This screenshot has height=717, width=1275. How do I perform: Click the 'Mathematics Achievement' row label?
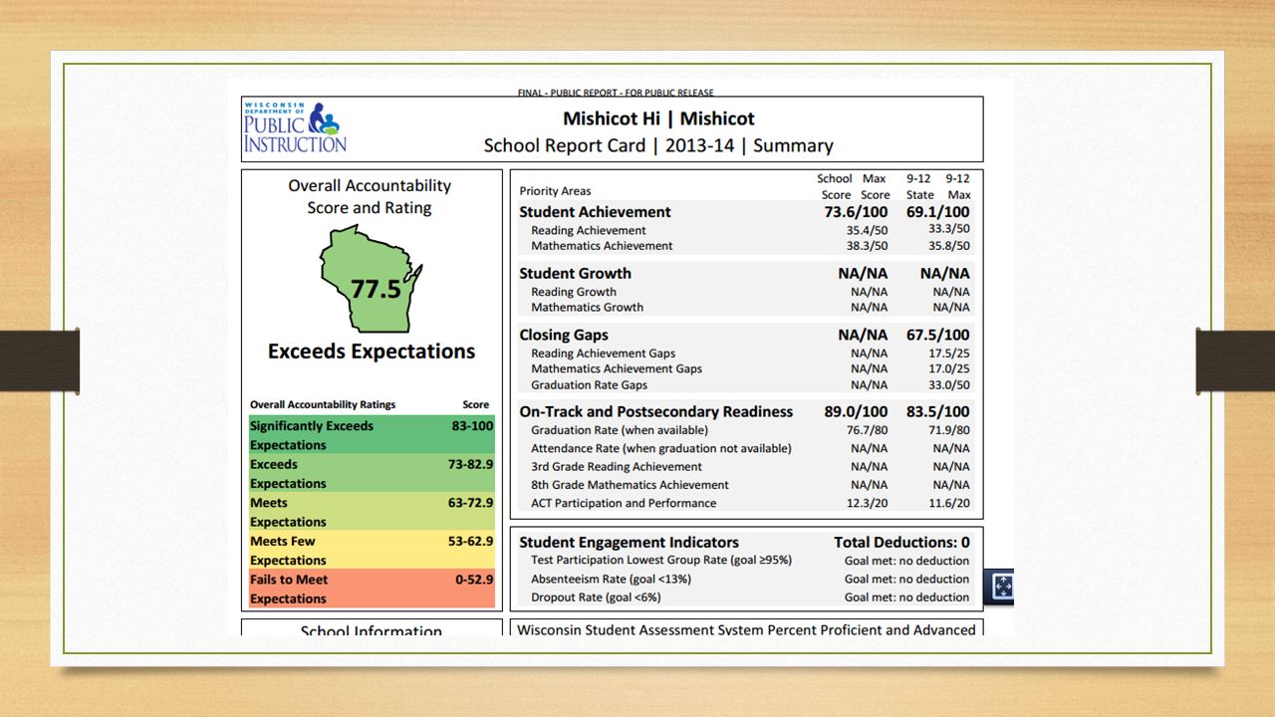pos(602,246)
